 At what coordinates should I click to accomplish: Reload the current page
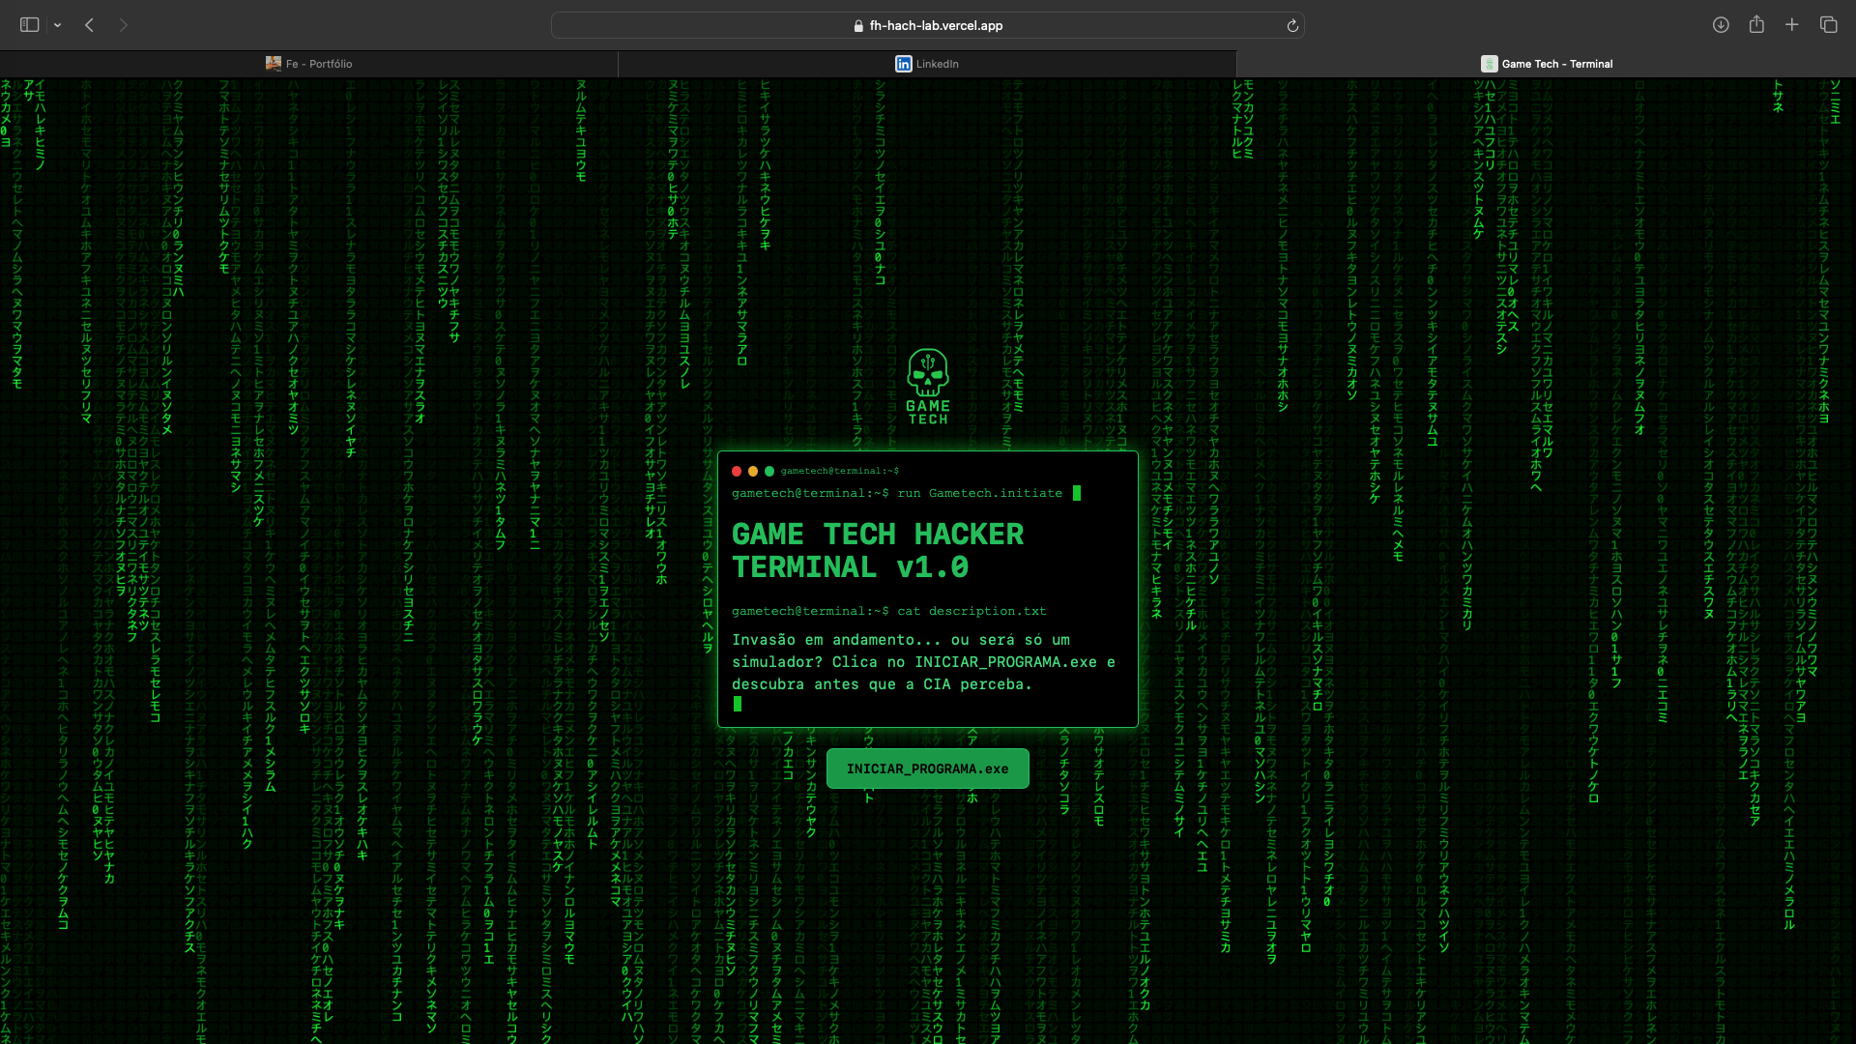coord(1291,26)
